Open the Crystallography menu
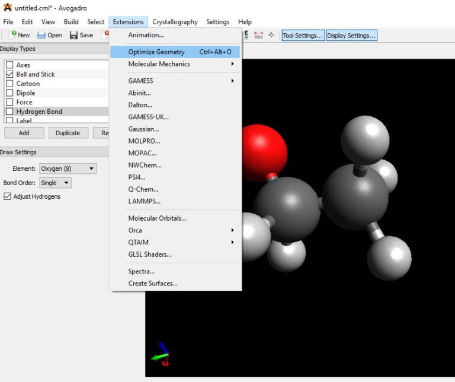Screen dimensions: 455x382 175,22
